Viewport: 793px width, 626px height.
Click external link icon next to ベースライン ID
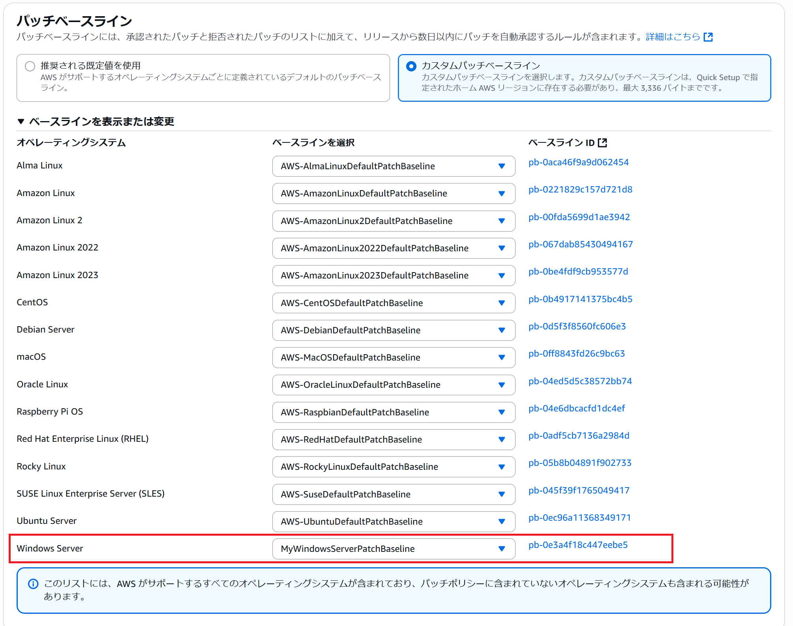click(x=602, y=143)
